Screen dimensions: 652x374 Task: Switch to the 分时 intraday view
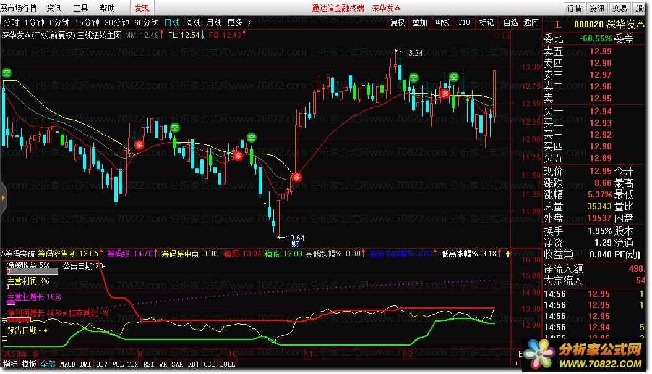[11, 22]
